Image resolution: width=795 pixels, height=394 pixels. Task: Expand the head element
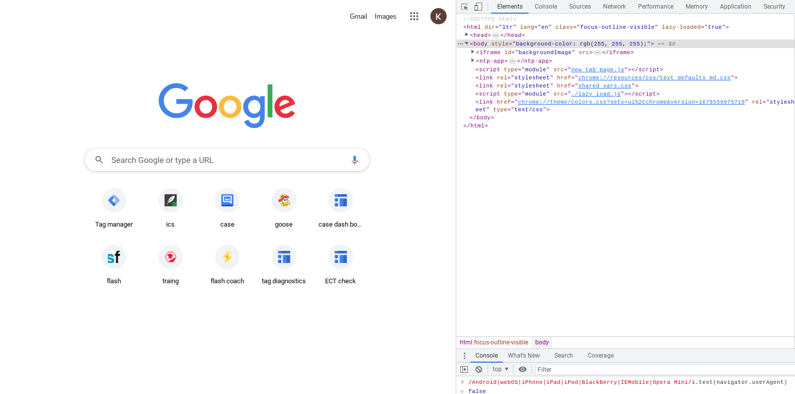(x=466, y=35)
